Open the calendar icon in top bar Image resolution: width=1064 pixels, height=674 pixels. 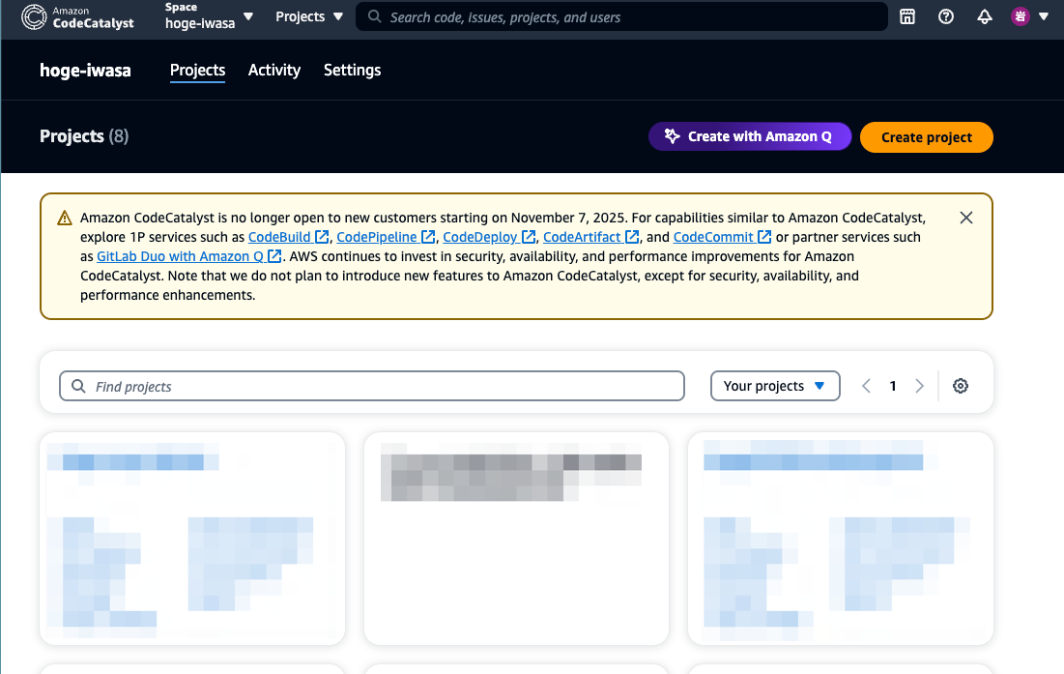pos(907,16)
